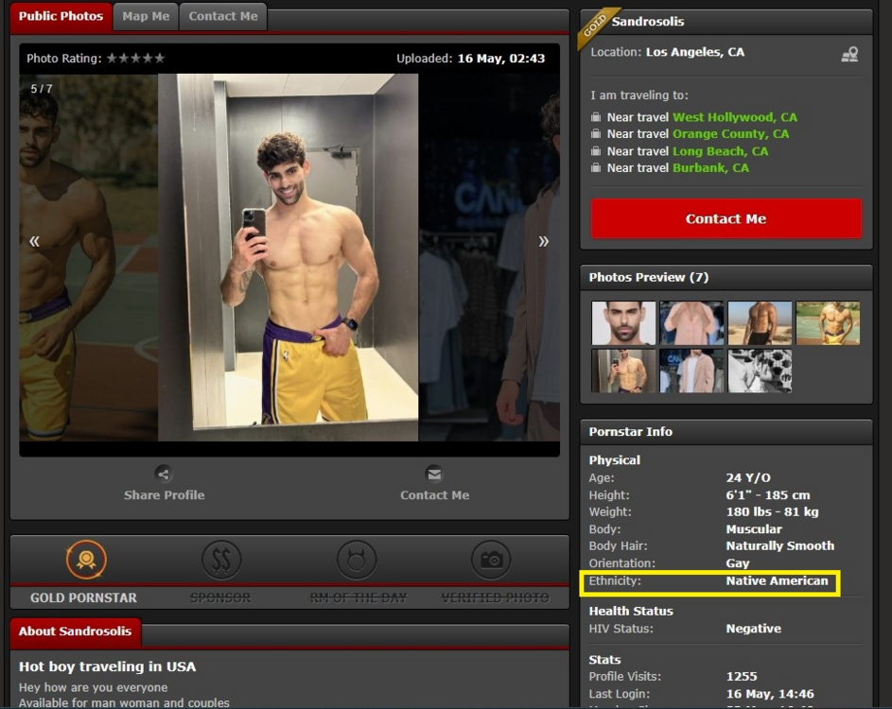Click the map location icon beside Location
Image resolution: width=892 pixels, height=709 pixels.
tap(849, 55)
